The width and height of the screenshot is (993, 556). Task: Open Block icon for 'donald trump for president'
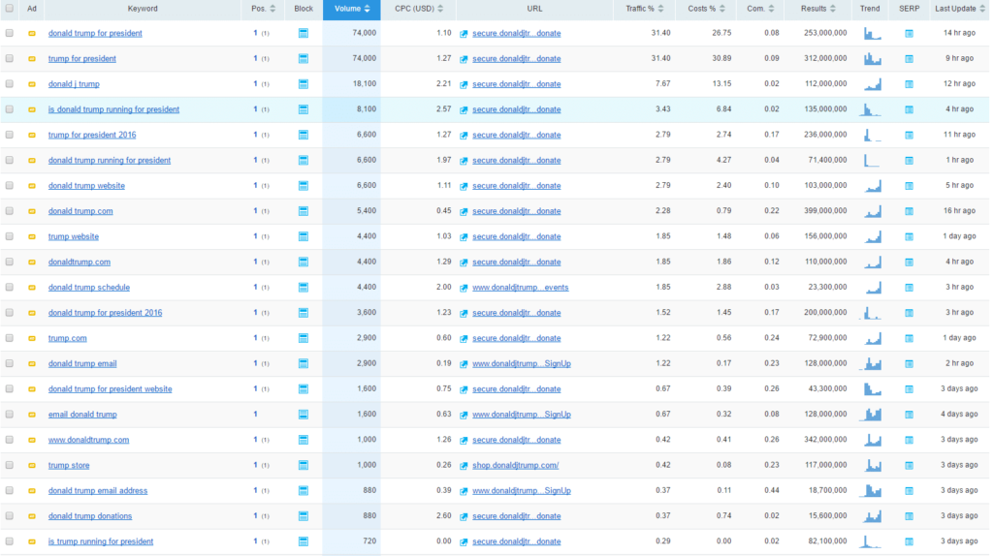pyautogui.click(x=304, y=33)
